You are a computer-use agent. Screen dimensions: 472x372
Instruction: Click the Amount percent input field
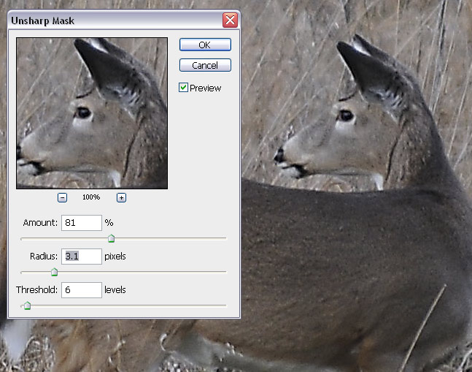click(81, 222)
